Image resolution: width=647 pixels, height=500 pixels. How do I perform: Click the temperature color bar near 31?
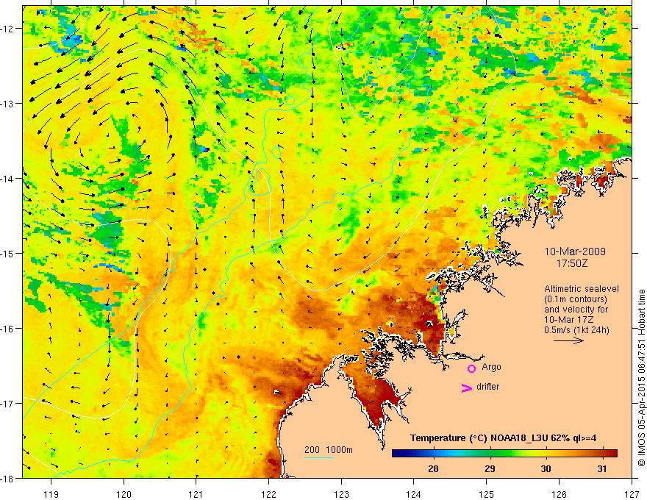coord(602,453)
